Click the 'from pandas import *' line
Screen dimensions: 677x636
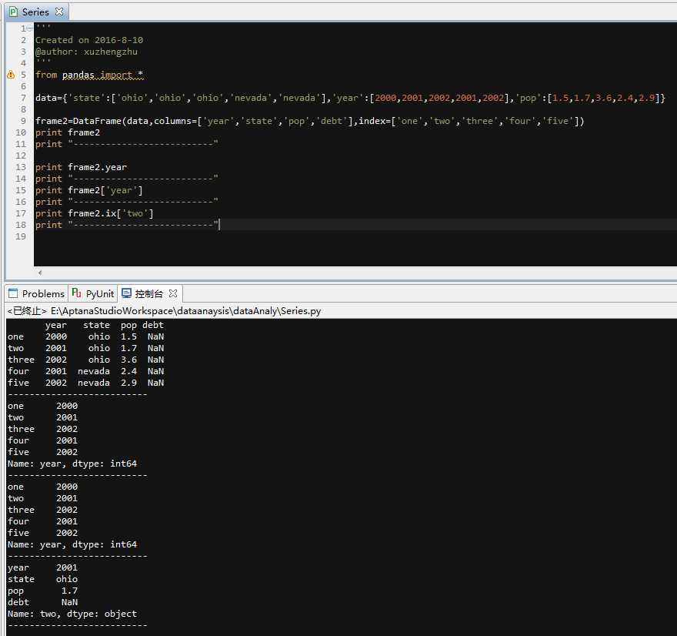coord(89,75)
